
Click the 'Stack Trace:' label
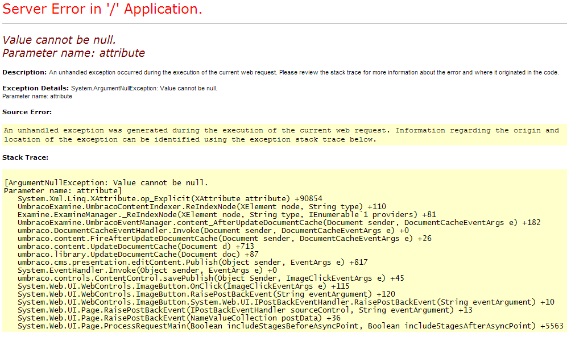tap(26, 157)
